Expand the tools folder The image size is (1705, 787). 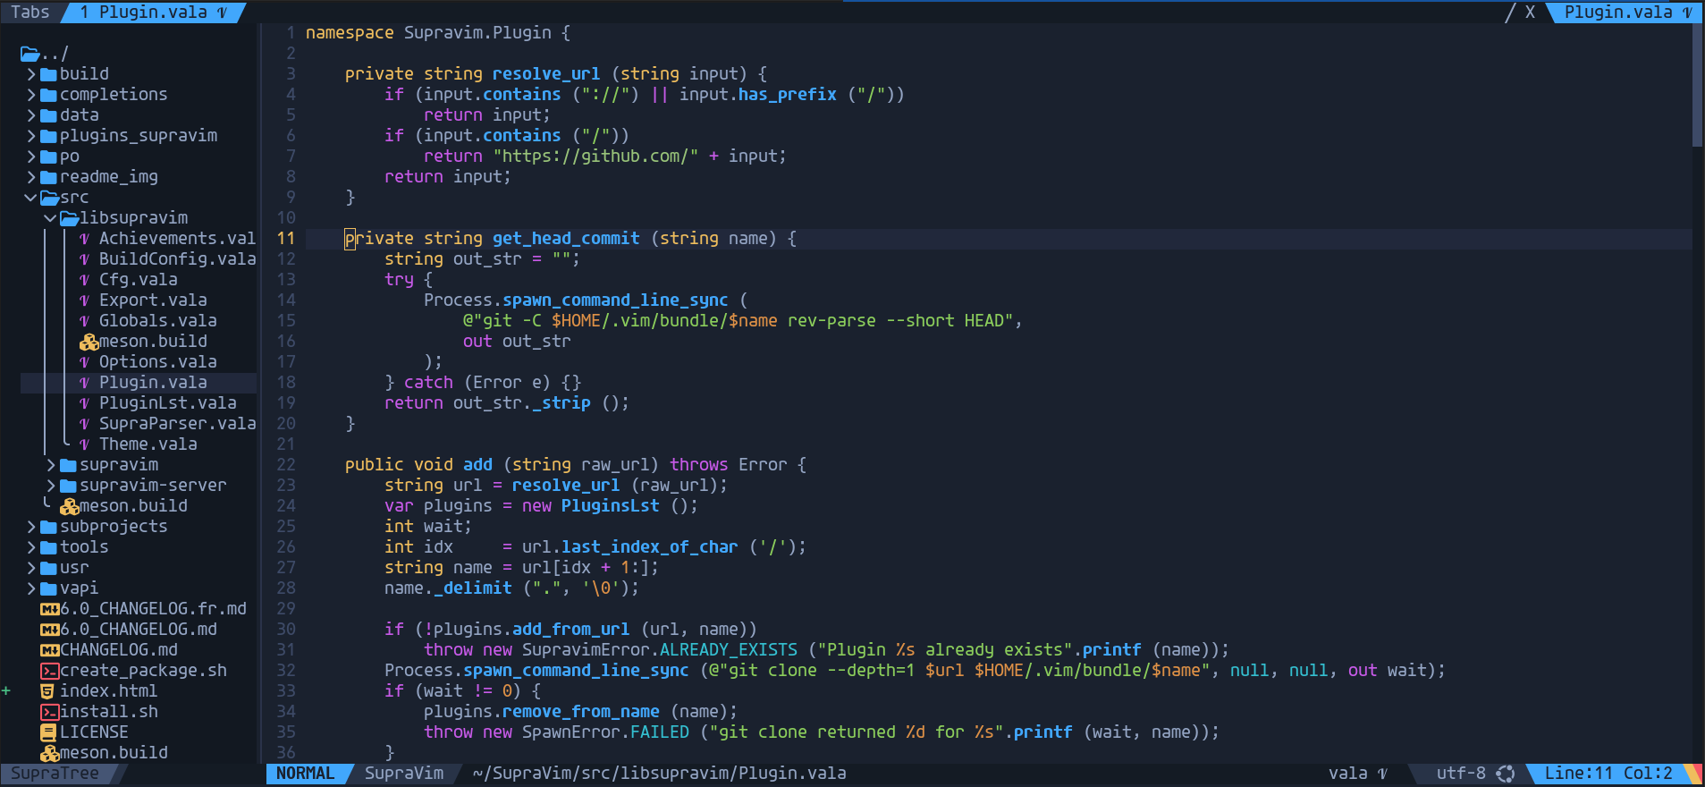[x=31, y=547]
